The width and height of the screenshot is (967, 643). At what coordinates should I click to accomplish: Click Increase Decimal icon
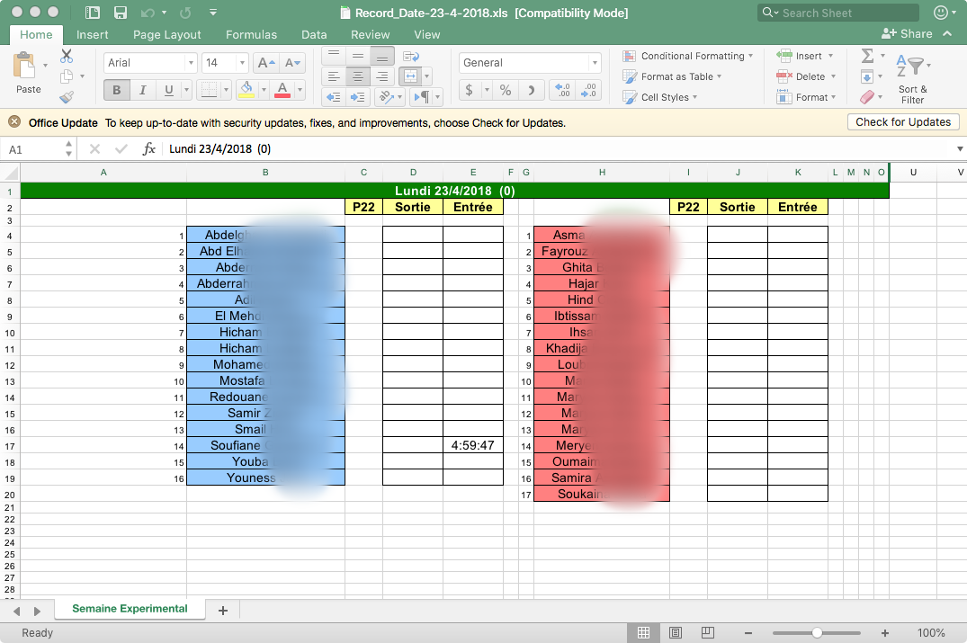click(x=562, y=91)
